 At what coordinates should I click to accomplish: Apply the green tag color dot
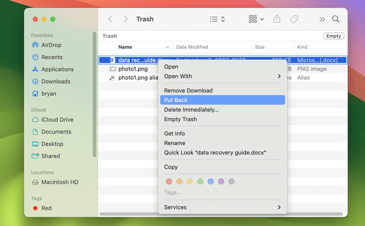[200, 181]
